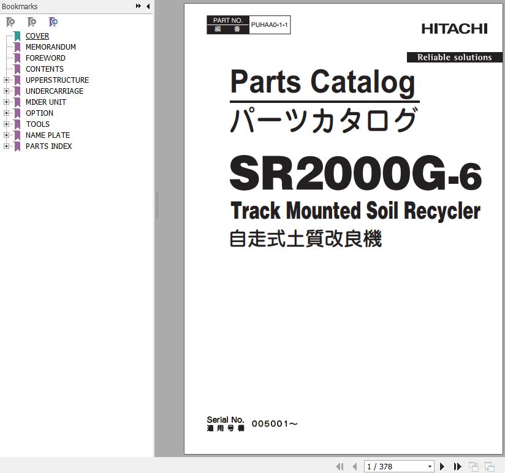Click the UPPERSTRUCTURE bookmark ribbon icon
The width and height of the screenshot is (505, 473).
17,80
